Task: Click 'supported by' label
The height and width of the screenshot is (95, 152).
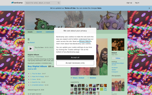Action: click(75, 82)
